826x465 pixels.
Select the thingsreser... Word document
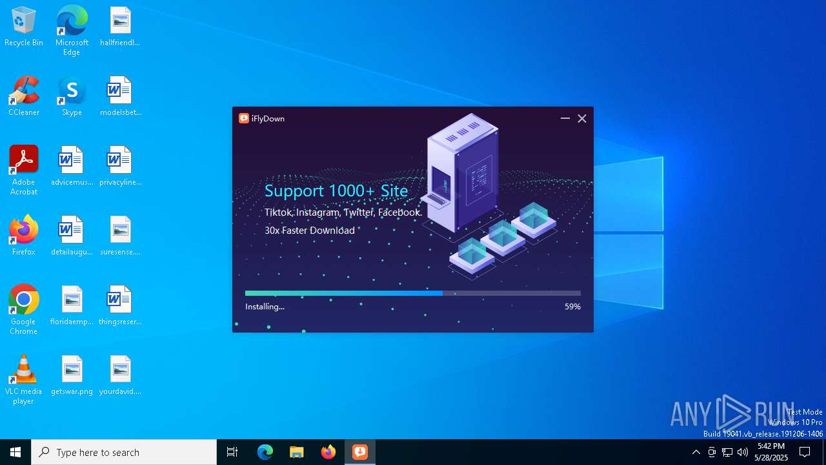(120, 306)
